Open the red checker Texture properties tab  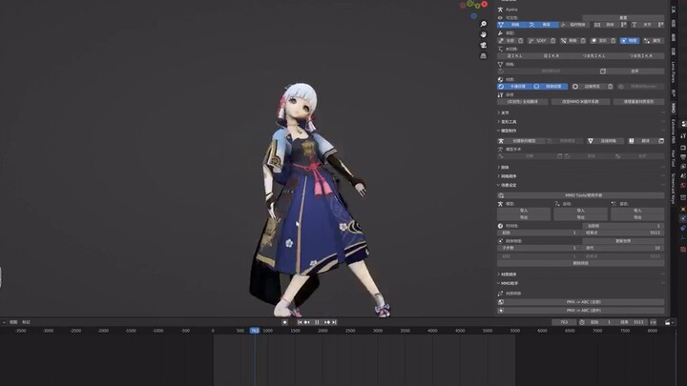(683, 250)
